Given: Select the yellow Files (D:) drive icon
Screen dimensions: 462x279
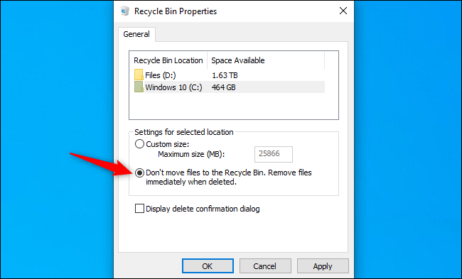Looking at the screenshot, I should click(139, 75).
